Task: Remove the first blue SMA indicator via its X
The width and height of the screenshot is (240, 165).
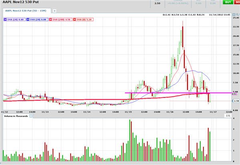Action: pos(5,20)
